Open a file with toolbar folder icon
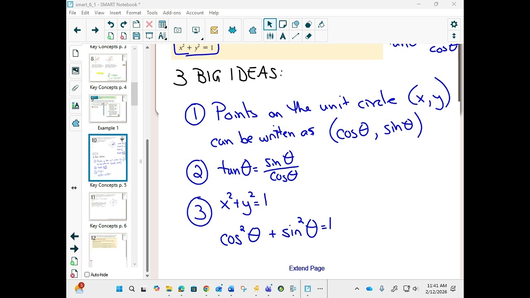The width and height of the screenshot is (530, 298). click(136, 24)
